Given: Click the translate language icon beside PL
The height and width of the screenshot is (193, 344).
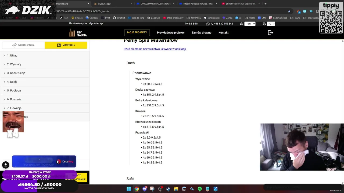Looking at the screenshot, I should coord(264,24).
